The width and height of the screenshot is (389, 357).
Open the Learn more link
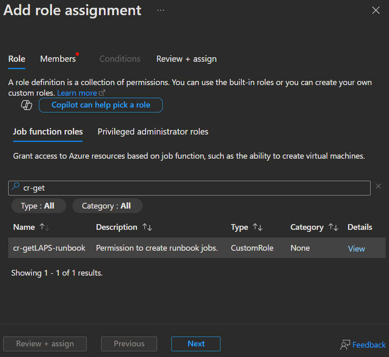77,93
